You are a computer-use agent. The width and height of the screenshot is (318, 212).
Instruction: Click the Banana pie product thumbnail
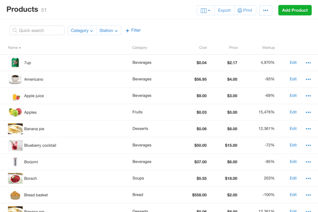15,129
